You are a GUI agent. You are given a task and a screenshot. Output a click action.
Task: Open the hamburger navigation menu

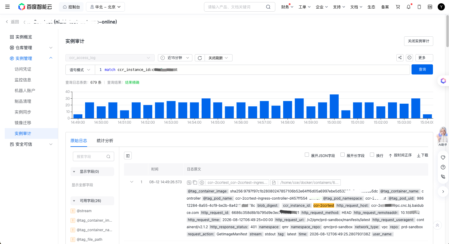7,7
